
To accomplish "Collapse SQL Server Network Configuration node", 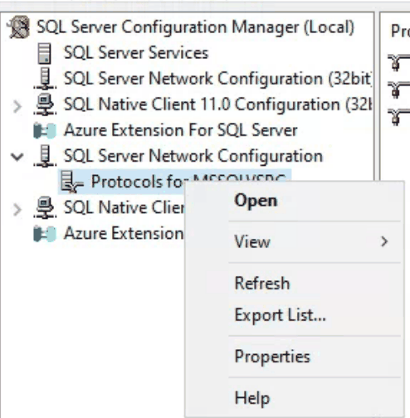I will pos(17,157).
